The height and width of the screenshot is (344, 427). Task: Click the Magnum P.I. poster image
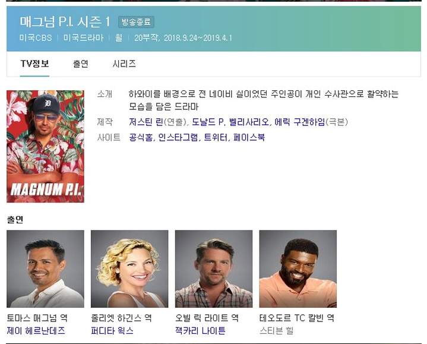pos(45,147)
